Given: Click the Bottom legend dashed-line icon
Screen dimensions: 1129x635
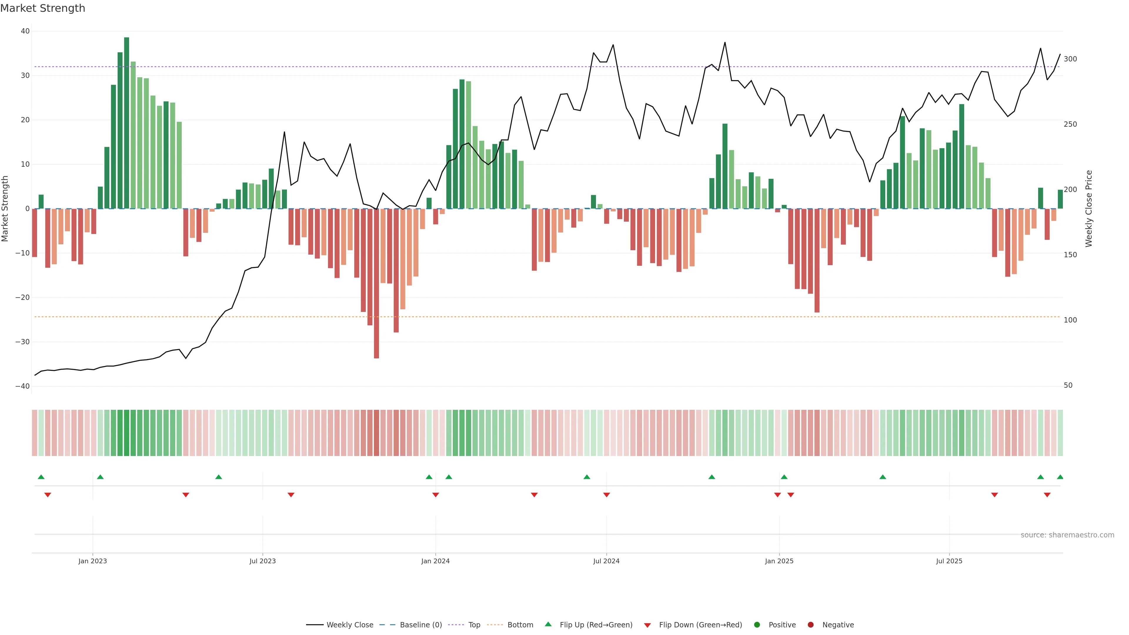Looking at the screenshot, I should click(495, 625).
